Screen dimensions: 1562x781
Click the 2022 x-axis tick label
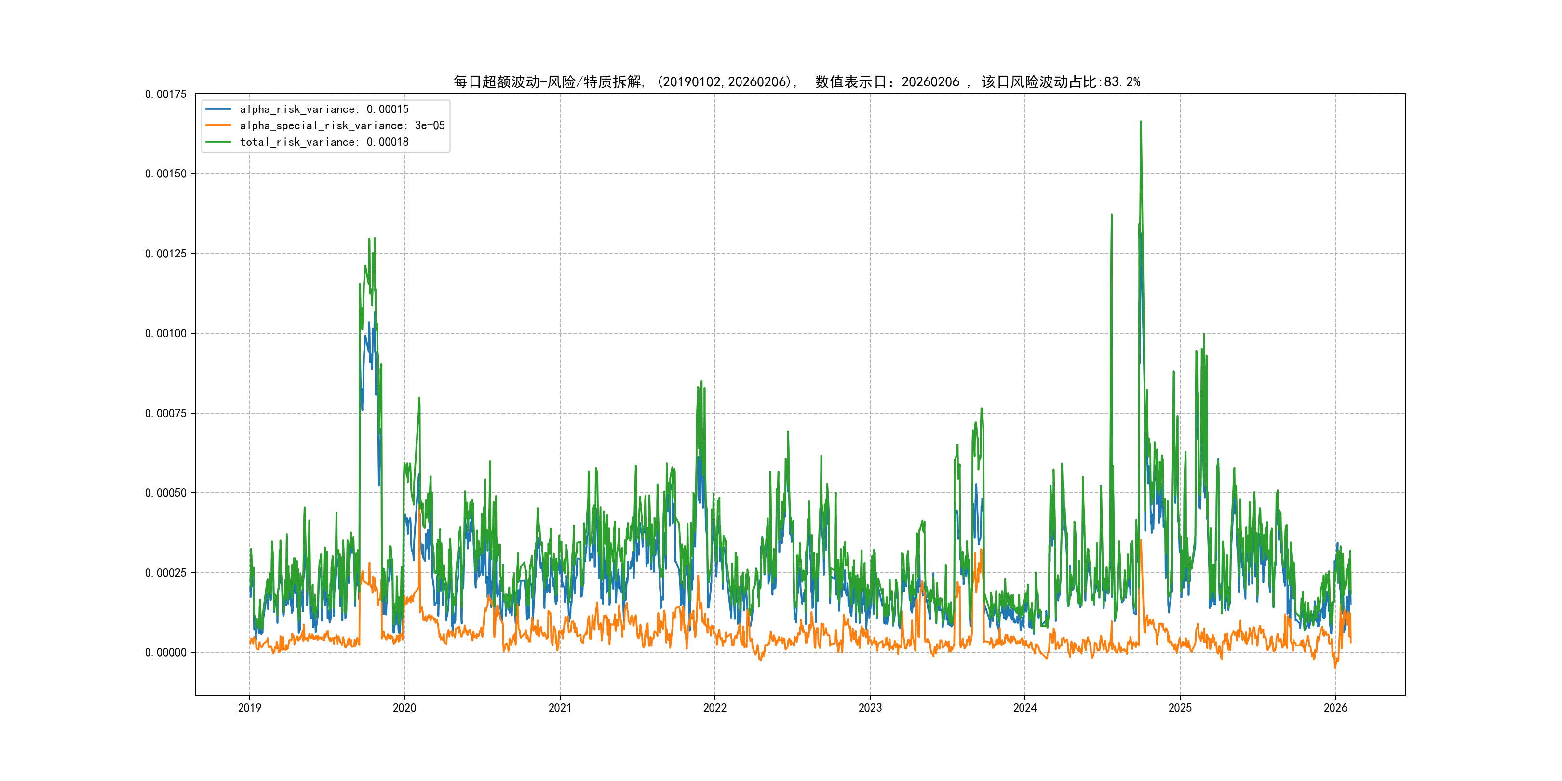[x=715, y=708]
